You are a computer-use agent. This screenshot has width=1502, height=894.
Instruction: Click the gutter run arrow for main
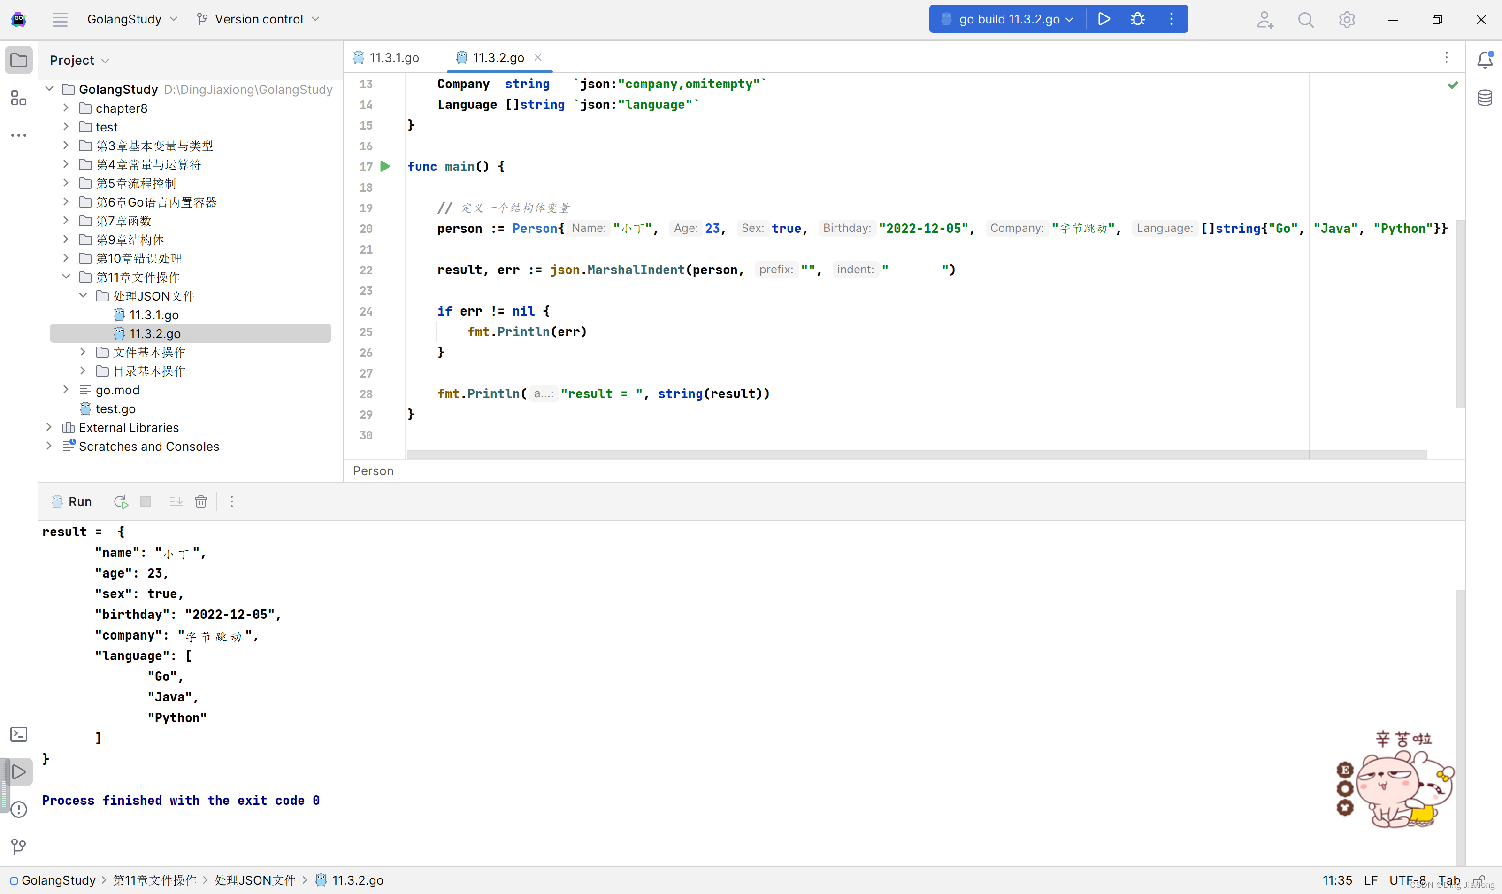[x=385, y=166]
